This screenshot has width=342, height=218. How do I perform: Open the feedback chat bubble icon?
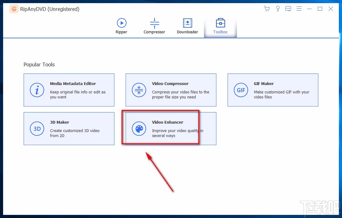288,9
